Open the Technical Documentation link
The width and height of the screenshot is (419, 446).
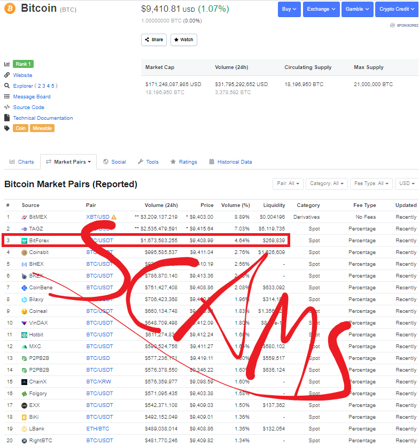(x=43, y=118)
